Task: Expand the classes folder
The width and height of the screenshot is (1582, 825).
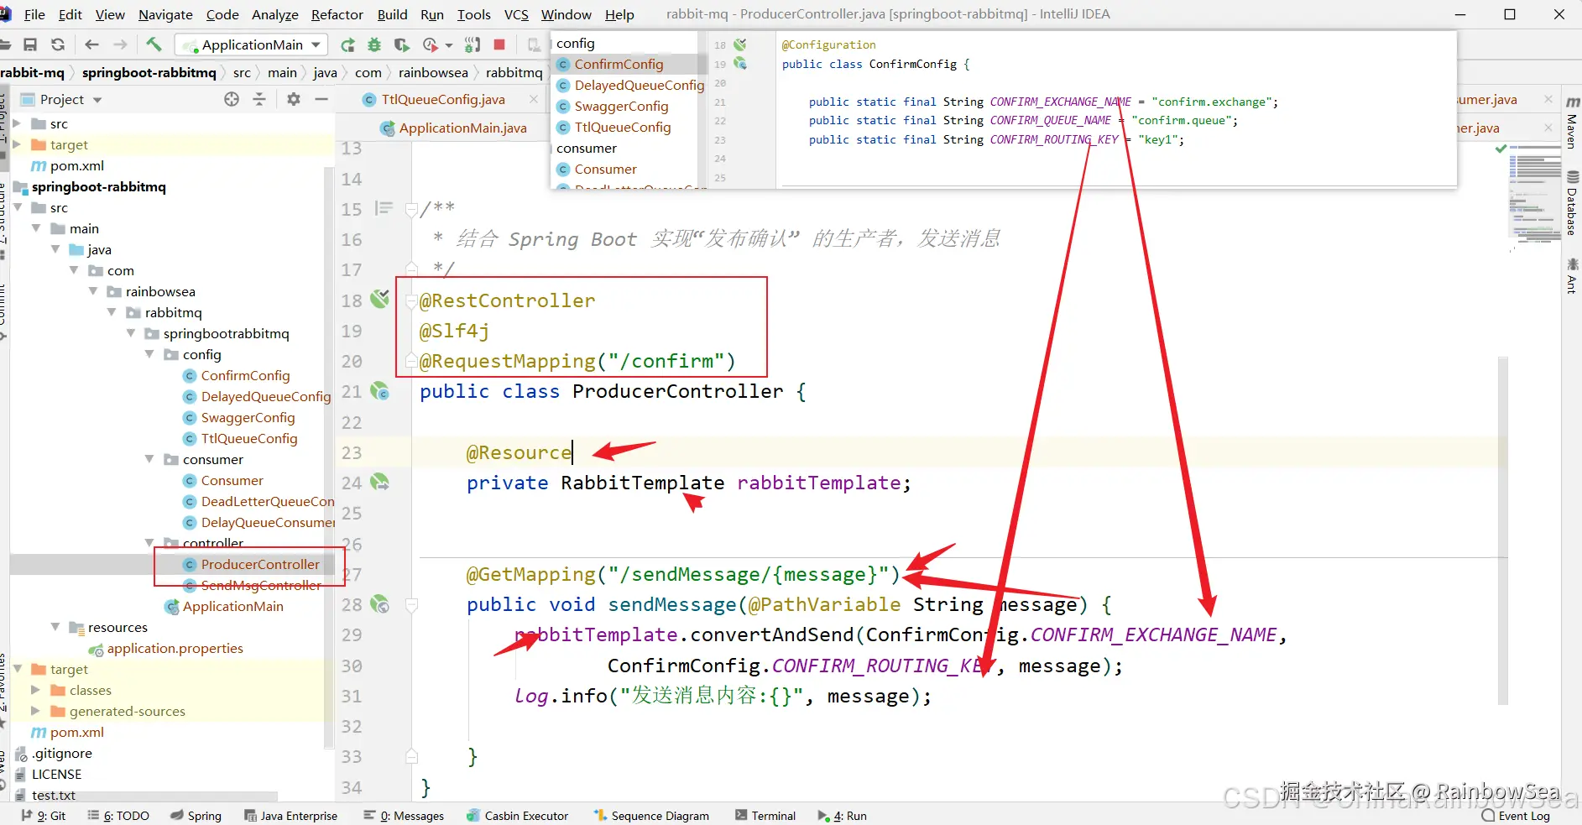Action: click(35, 690)
